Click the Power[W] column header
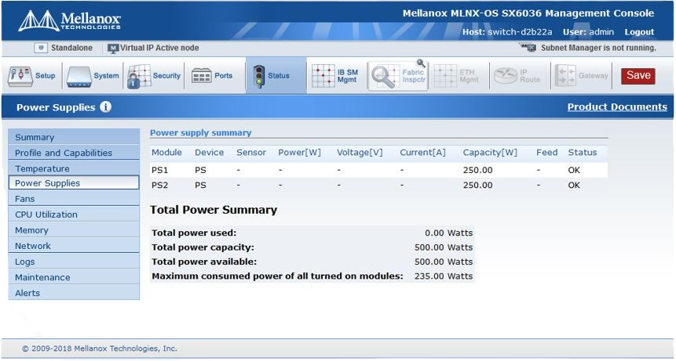The height and width of the screenshot is (361, 676). pos(299,153)
